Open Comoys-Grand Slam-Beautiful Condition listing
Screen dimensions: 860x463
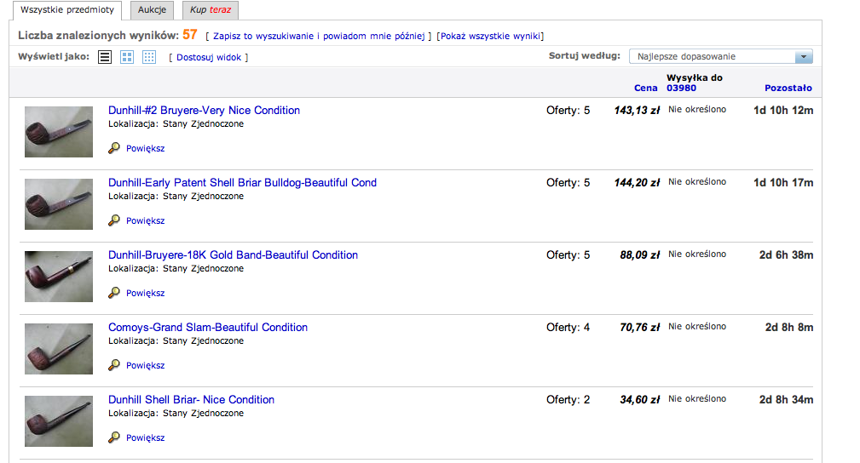(208, 327)
